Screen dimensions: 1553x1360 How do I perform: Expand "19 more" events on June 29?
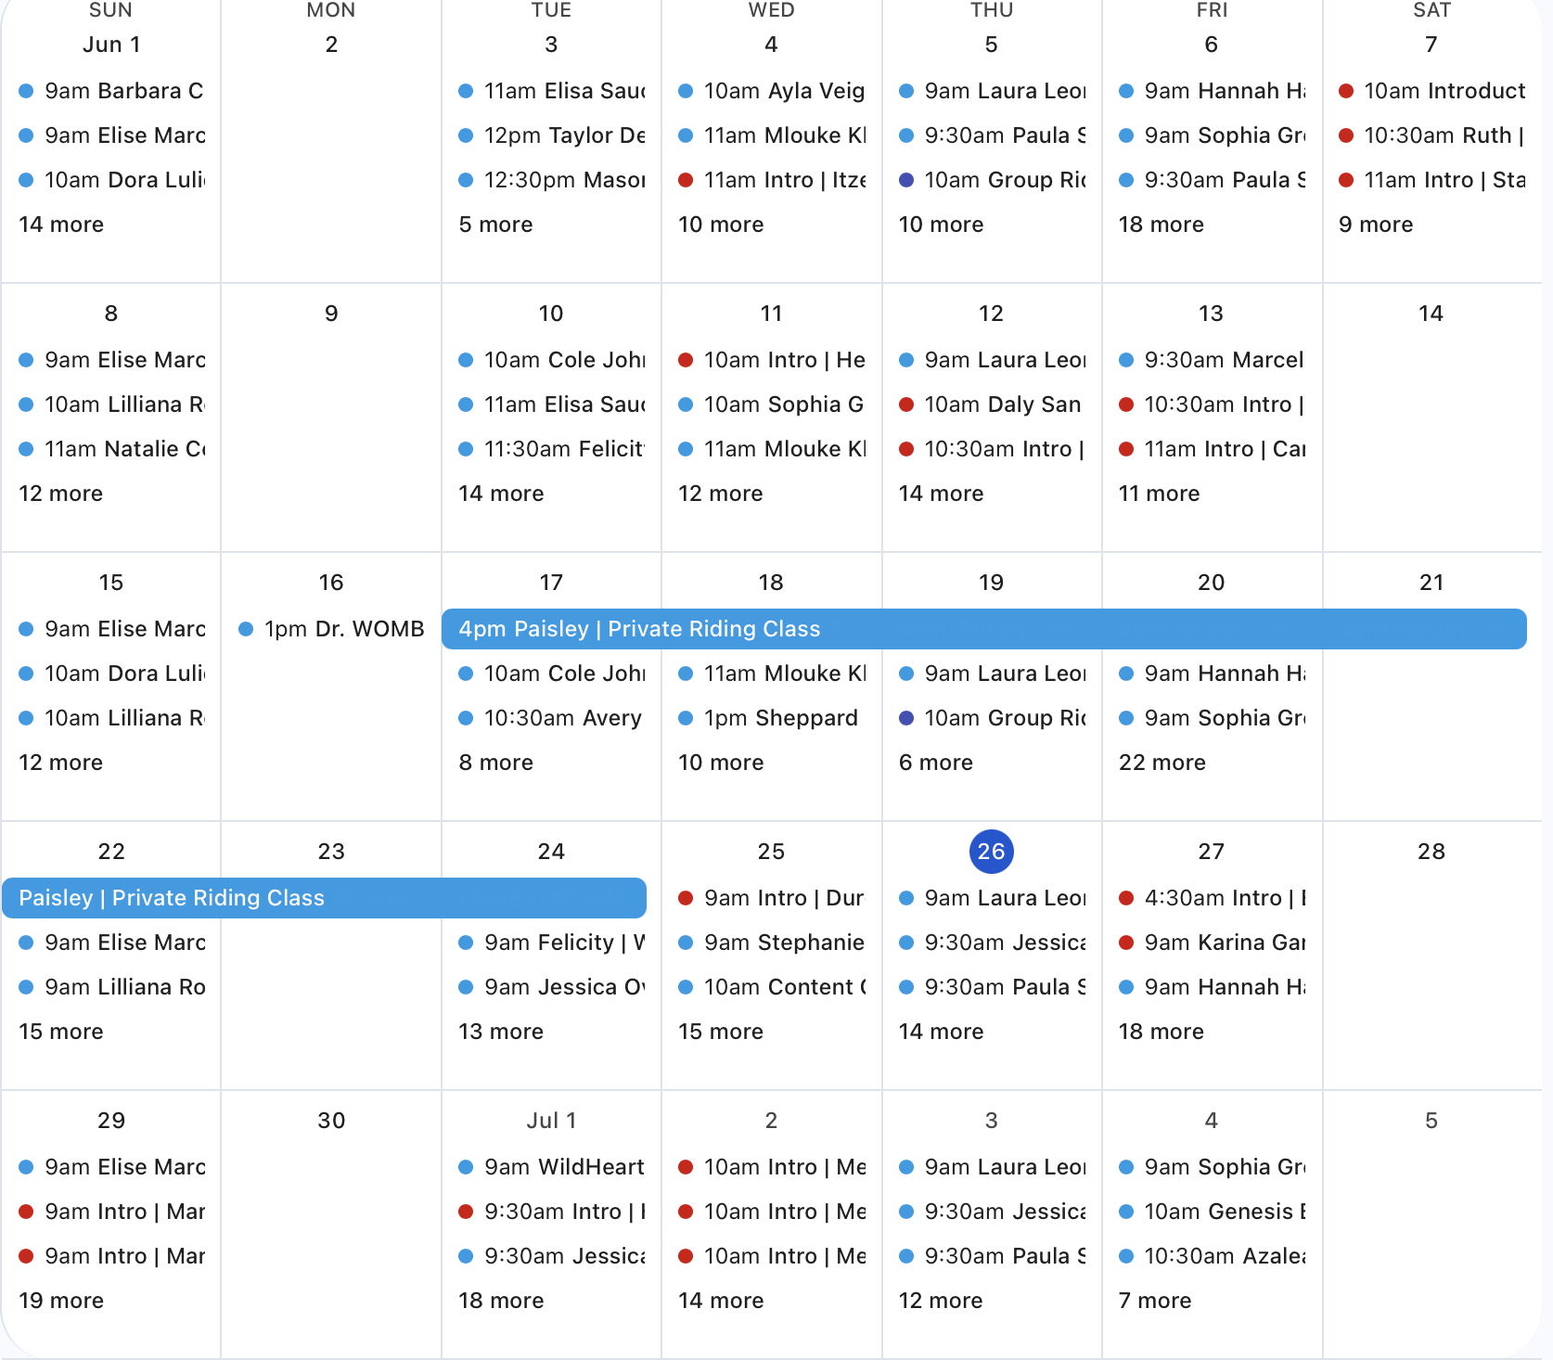[61, 1301]
